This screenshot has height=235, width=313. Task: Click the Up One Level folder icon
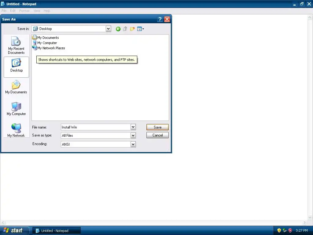tap(125, 29)
